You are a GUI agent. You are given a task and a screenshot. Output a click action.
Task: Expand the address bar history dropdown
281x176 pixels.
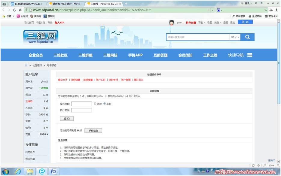click(x=212, y=10)
